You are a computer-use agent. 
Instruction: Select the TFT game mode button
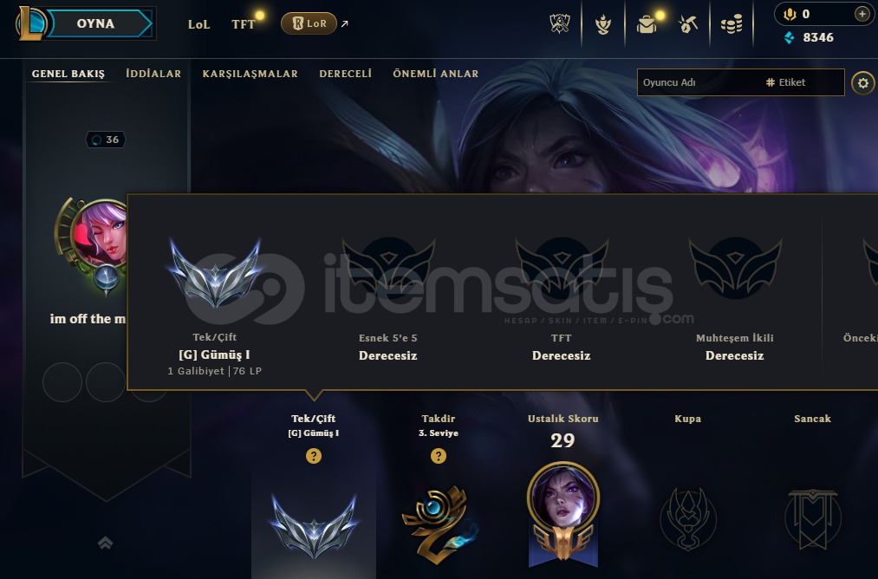pos(243,24)
